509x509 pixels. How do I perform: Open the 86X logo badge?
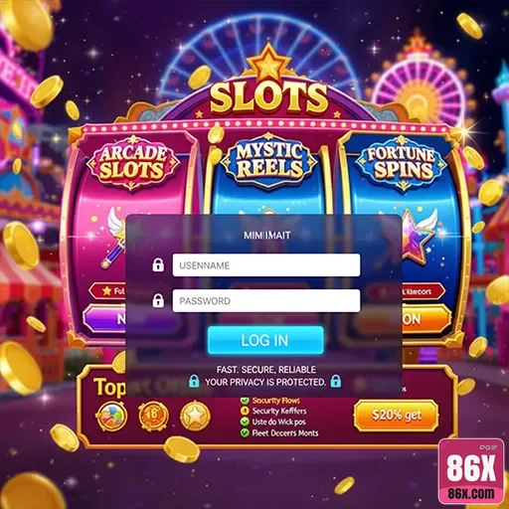(471, 472)
